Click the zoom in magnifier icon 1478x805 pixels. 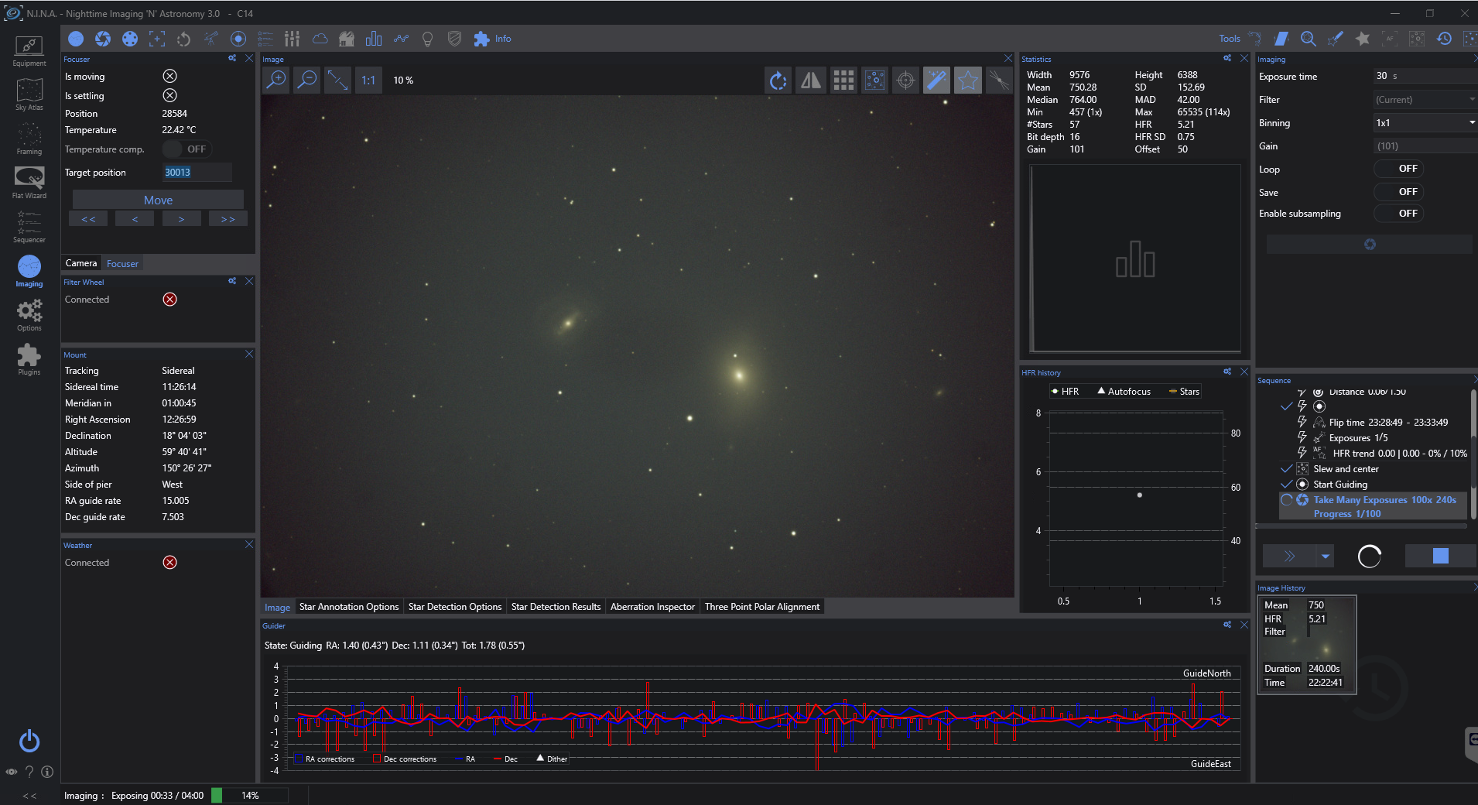(276, 80)
